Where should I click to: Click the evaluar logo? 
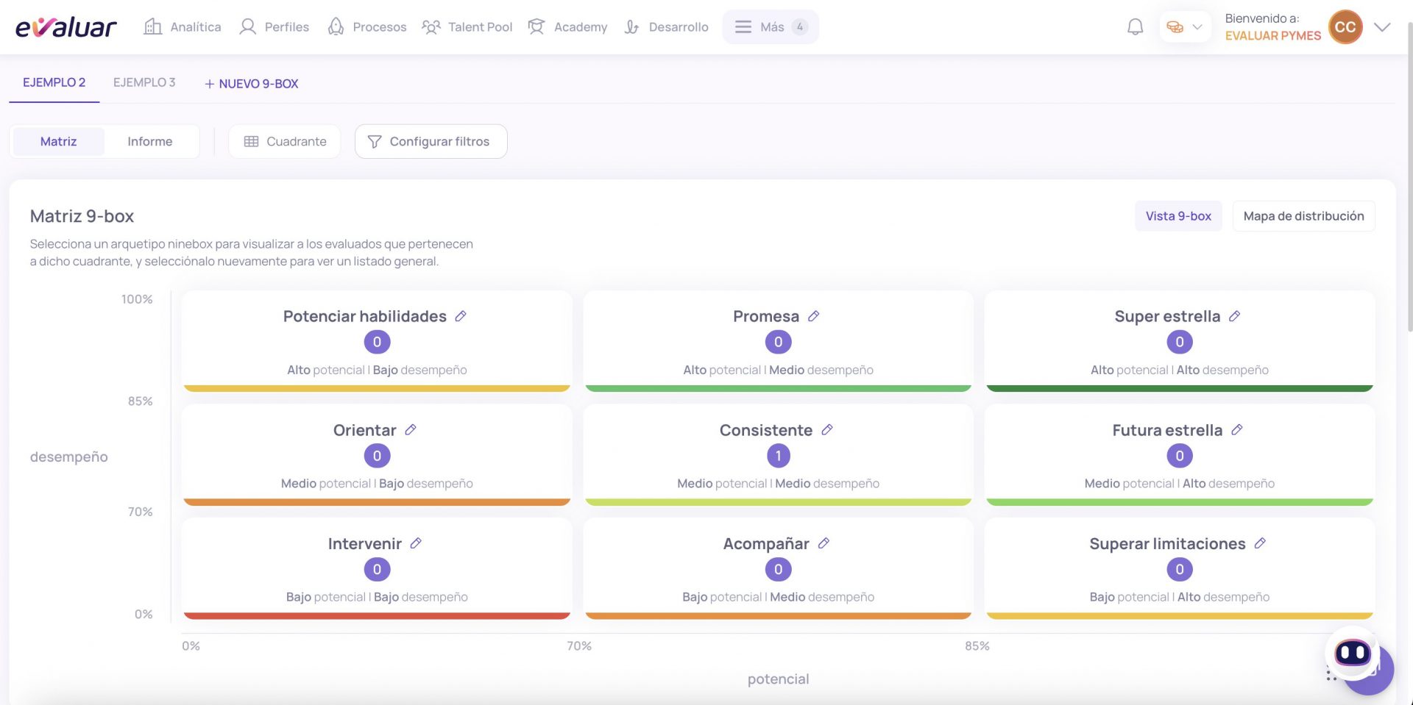coord(65,27)
